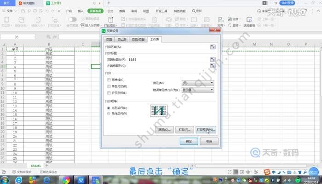
Task: Click the Sogou input method icon
Action: 267,172
